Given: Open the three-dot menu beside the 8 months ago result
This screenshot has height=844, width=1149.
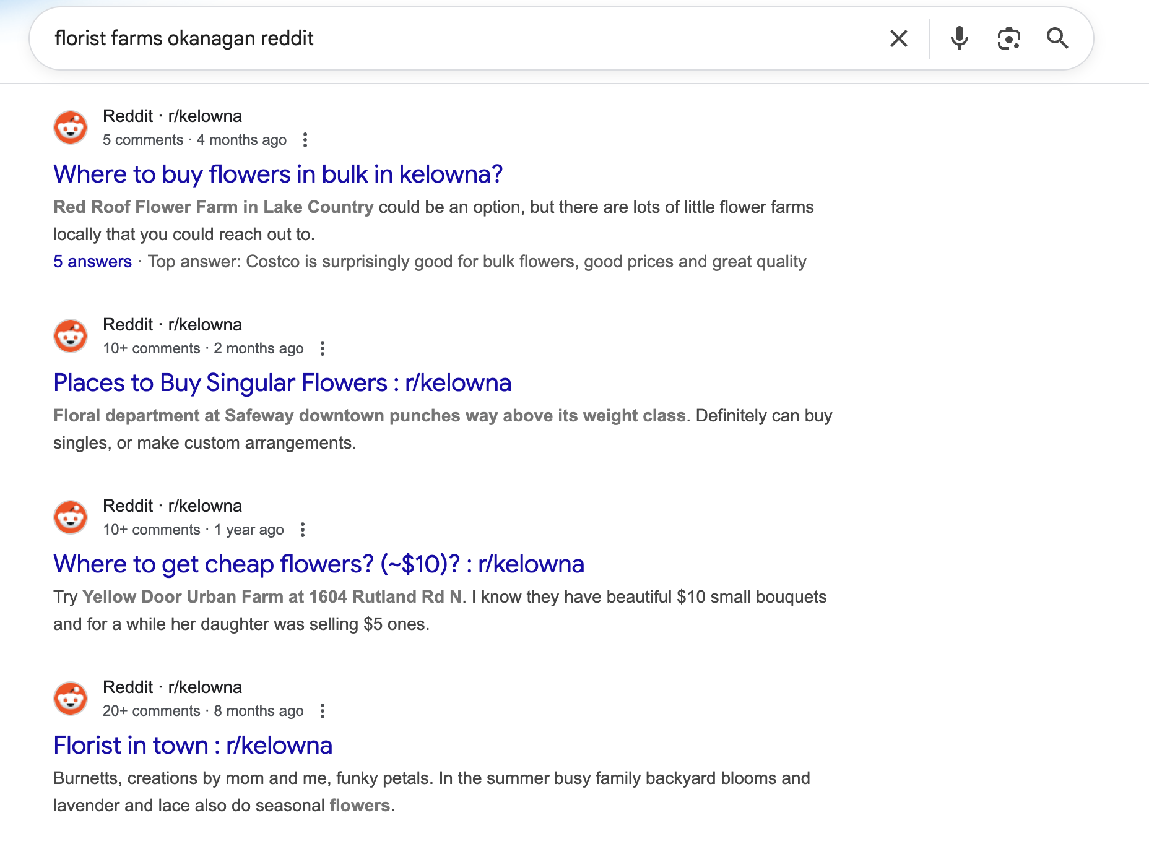Looking at the screenshot, I should 323,712.
